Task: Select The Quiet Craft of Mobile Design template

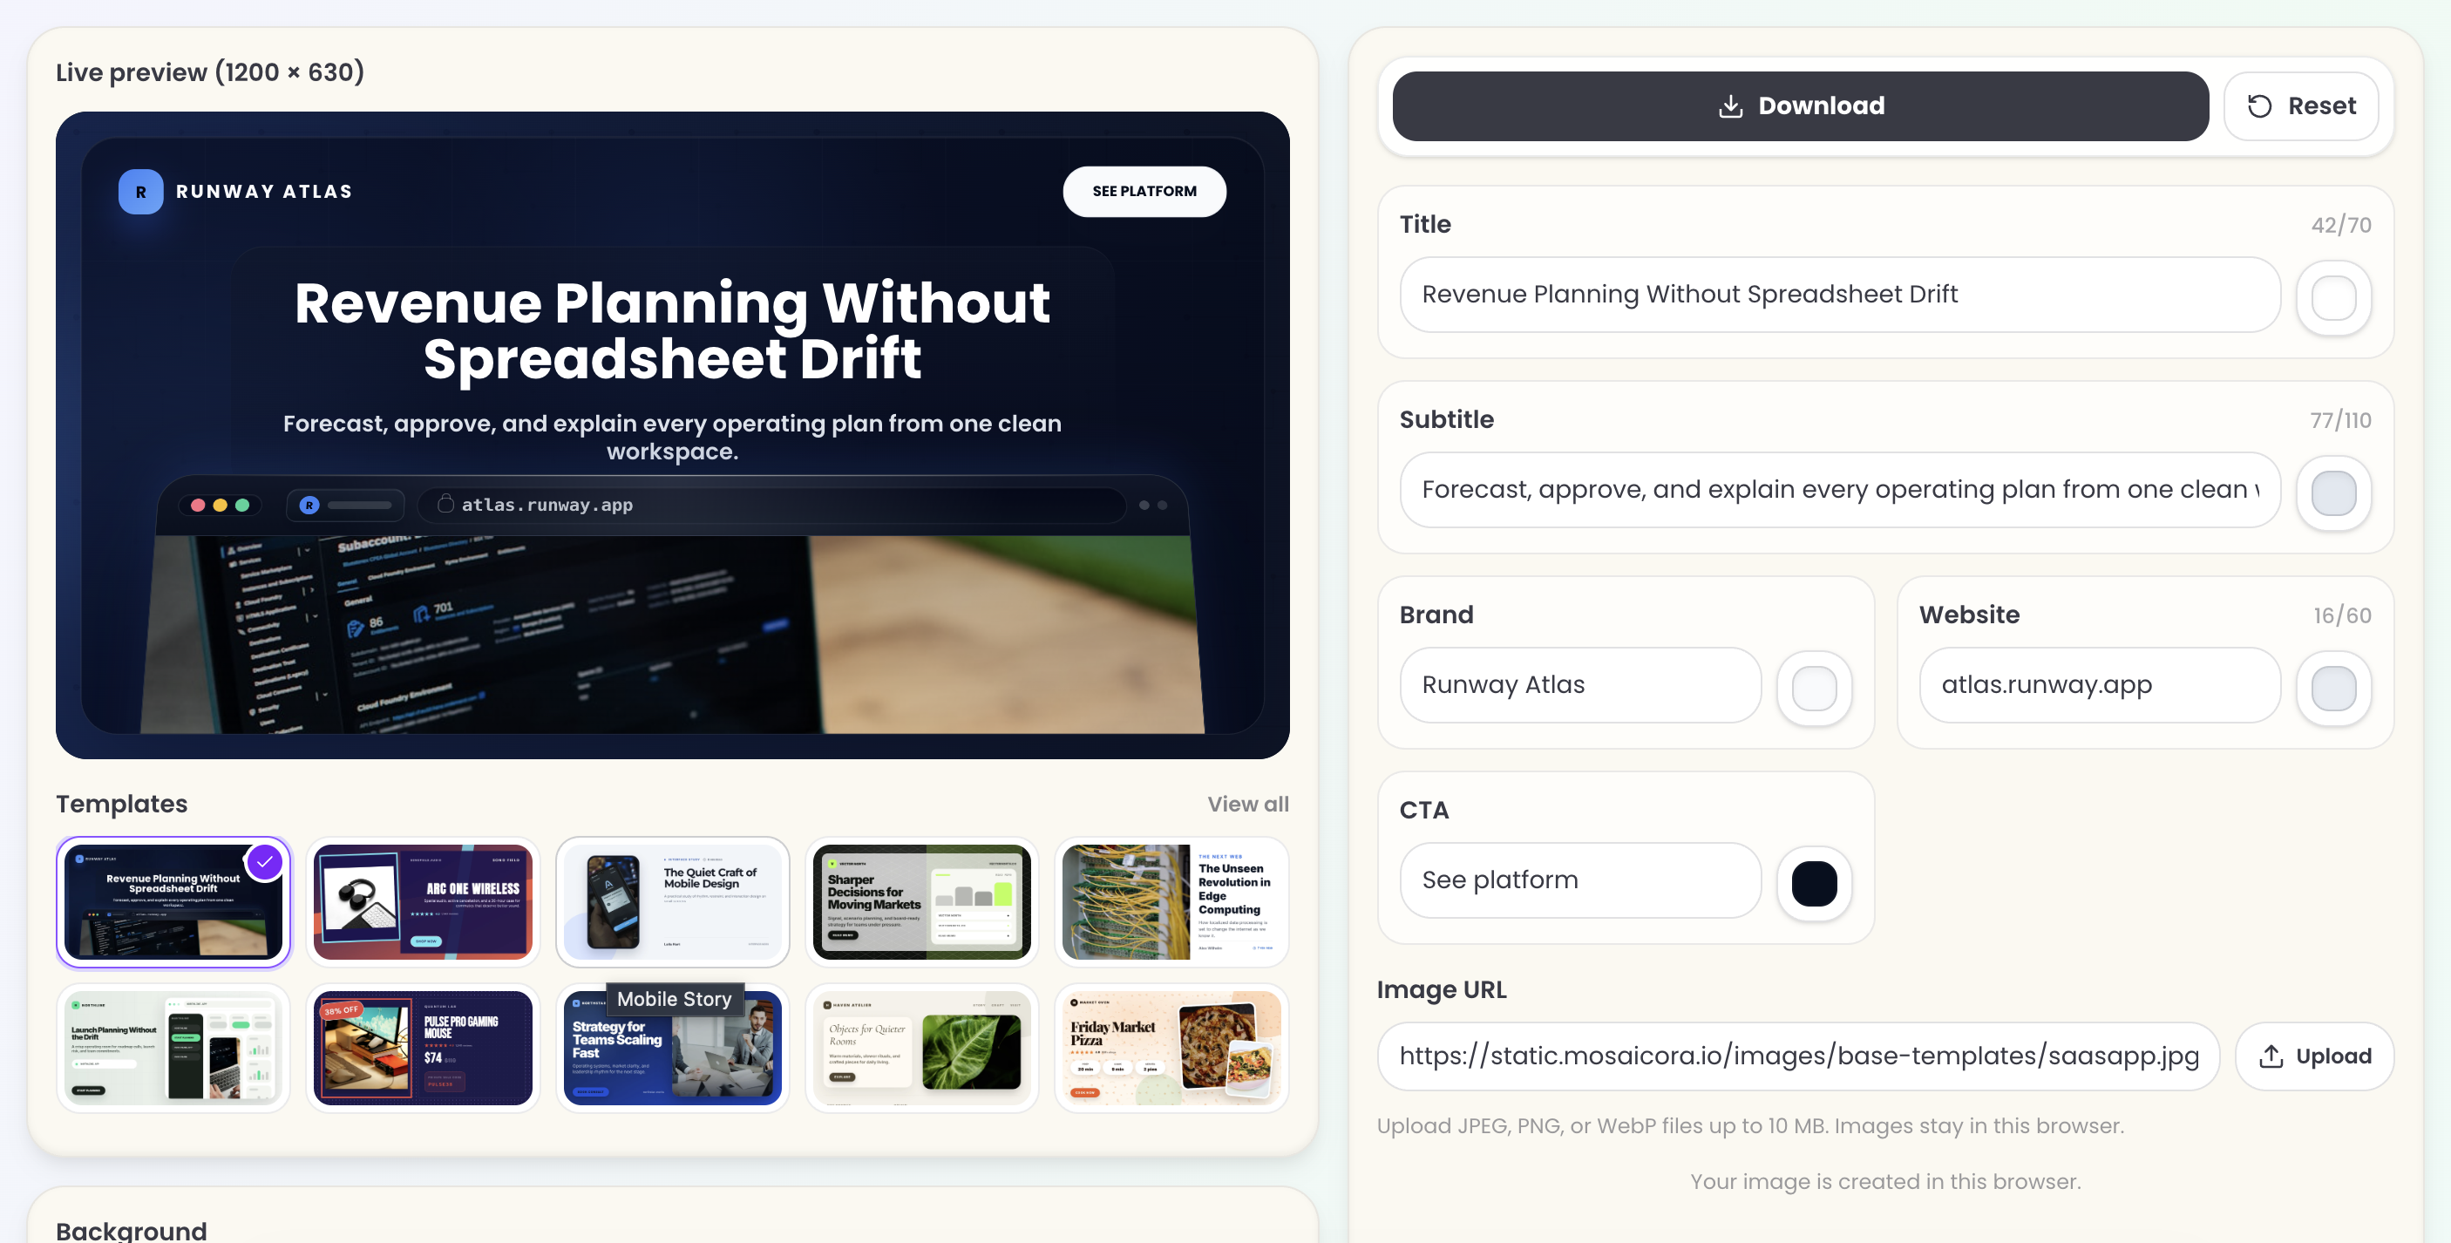Action: click(673, 901)
